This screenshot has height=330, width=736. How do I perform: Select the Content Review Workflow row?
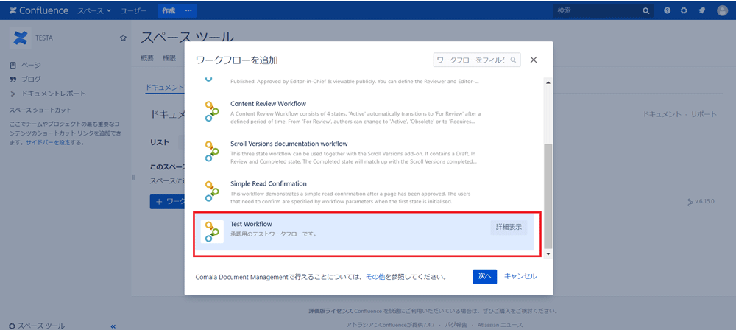367,113
